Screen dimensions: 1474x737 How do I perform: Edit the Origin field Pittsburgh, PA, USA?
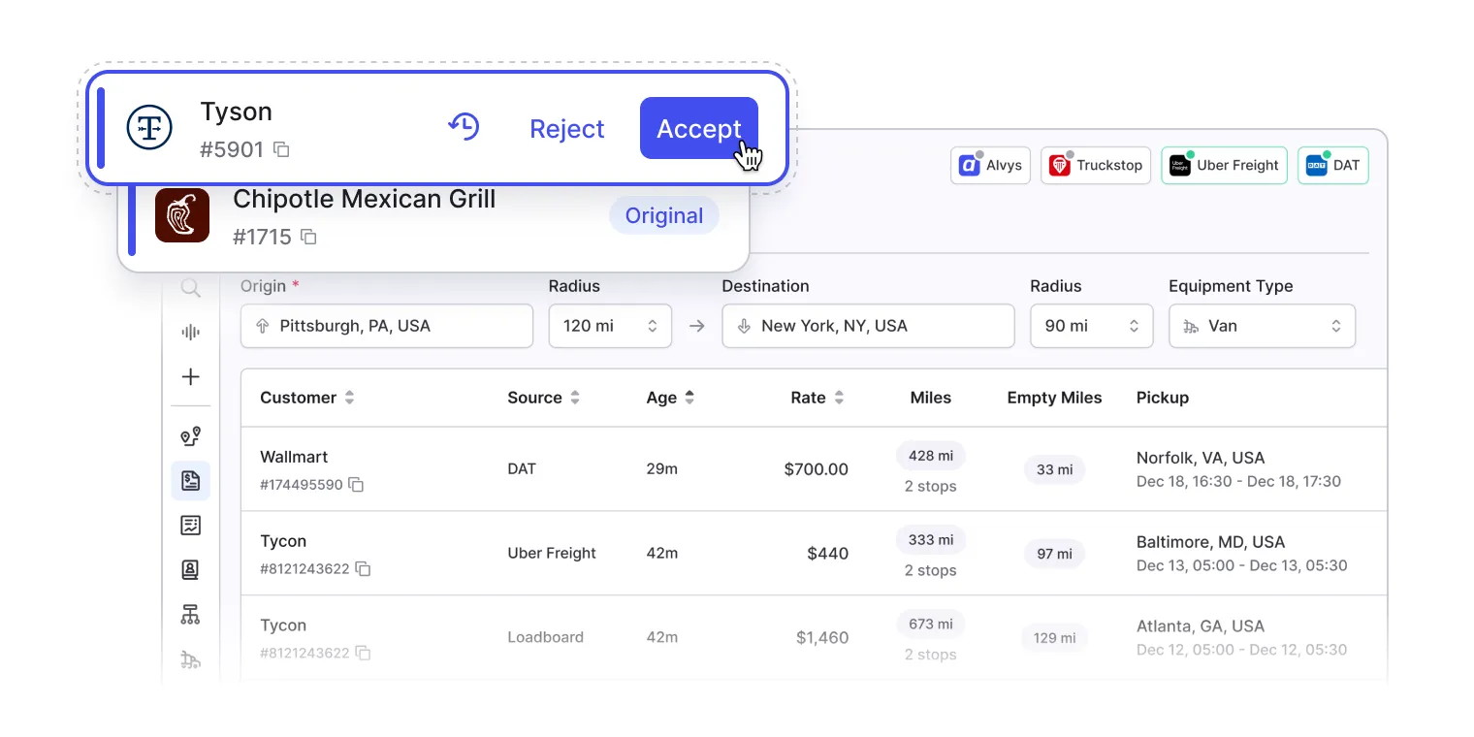tap(387, 326)
